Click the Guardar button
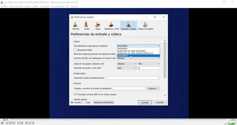 pos(145,102)
